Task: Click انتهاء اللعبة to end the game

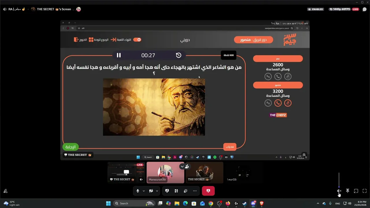Action: coord(121,40)
